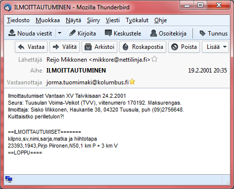Click line 'Kuittaisitko perilletulon?!'
234x189 pixels.
(x=36, y=117)
